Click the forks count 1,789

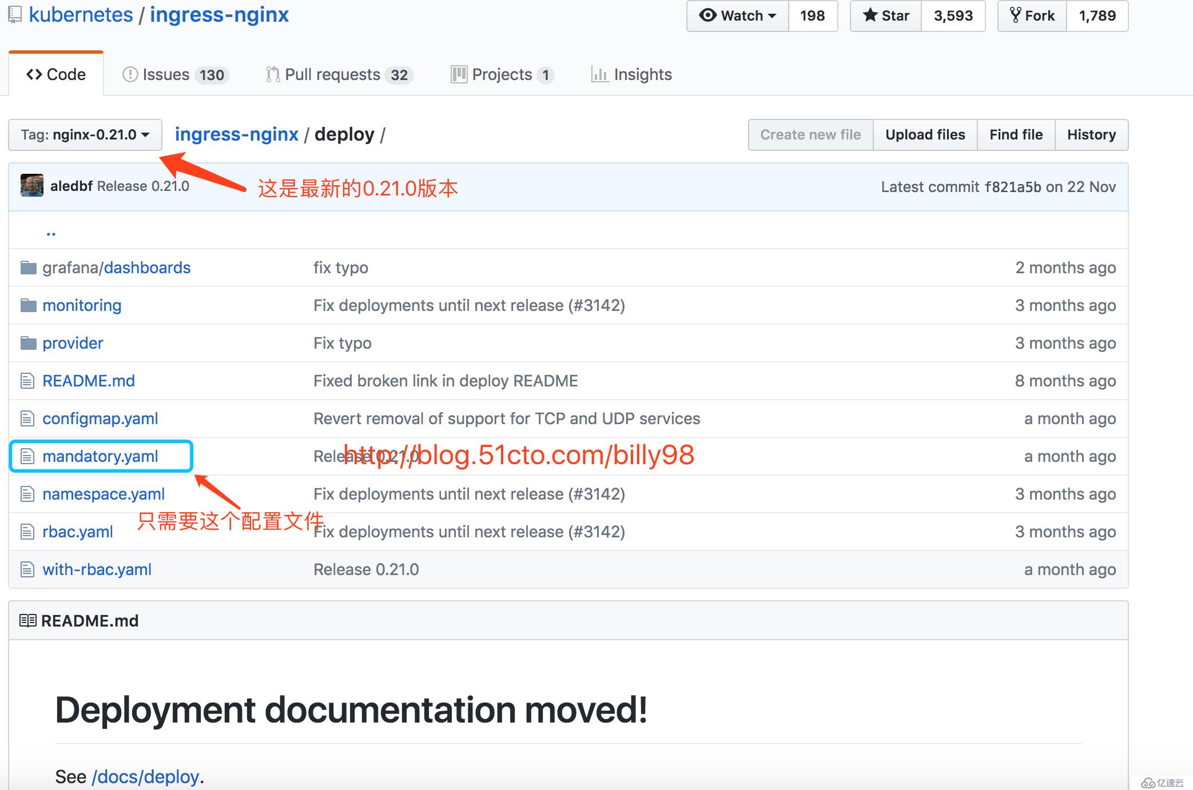click(1097, 15)
